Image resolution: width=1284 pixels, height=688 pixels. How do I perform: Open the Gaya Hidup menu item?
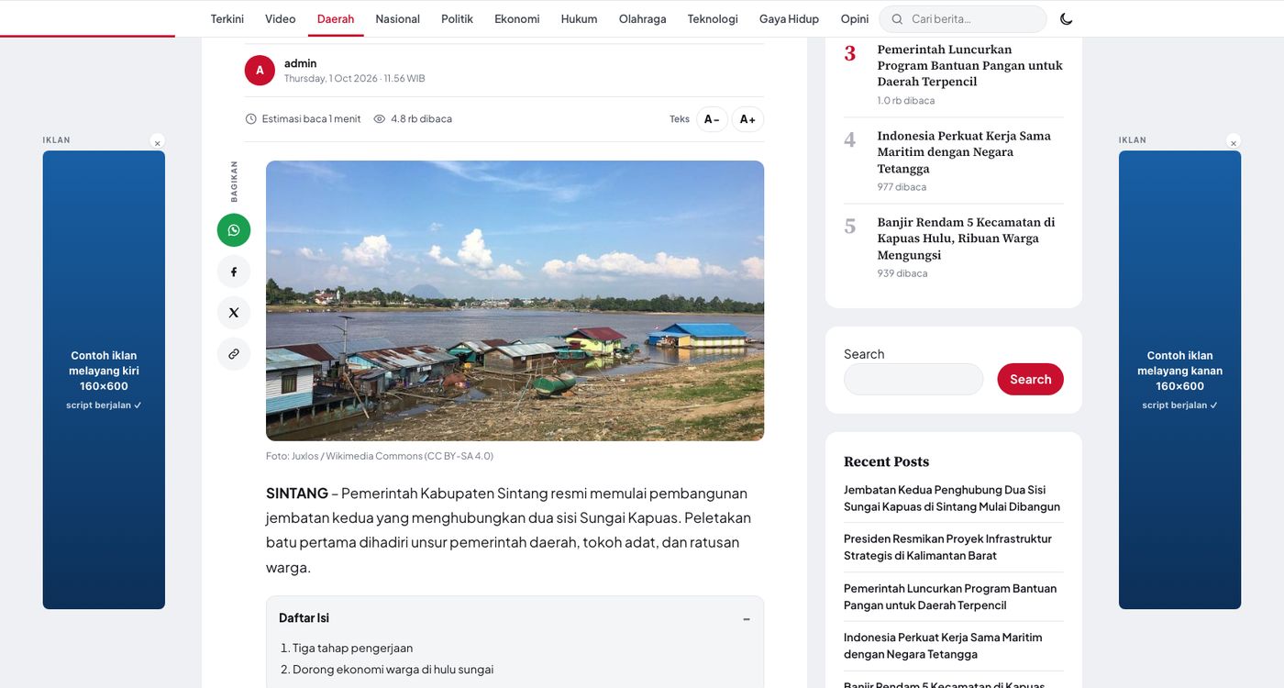[x=789, y=19]
